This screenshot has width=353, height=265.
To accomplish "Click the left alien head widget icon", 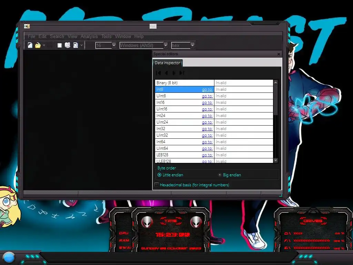I will 147,222.
